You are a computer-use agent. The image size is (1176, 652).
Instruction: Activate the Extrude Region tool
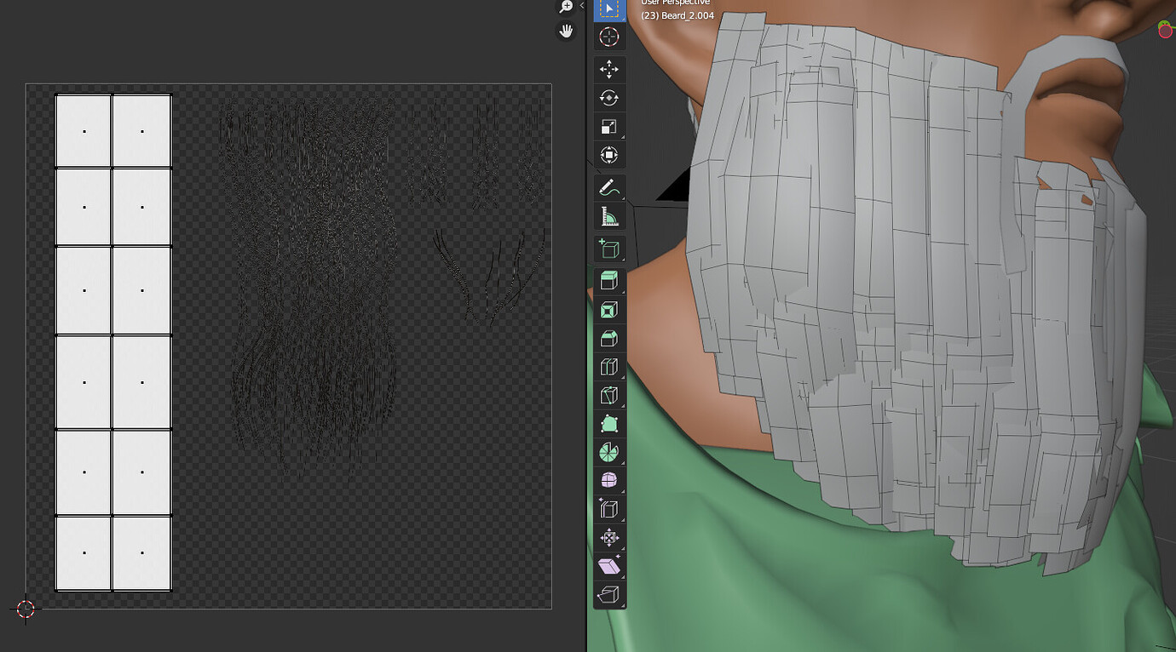[608, 282]
